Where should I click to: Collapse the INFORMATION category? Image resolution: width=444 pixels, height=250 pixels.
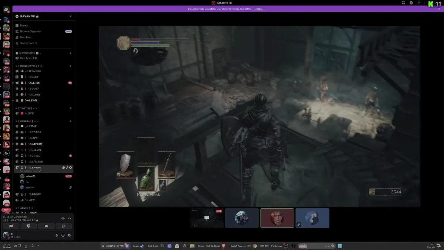pyautogui.click(x=30, y=66)
